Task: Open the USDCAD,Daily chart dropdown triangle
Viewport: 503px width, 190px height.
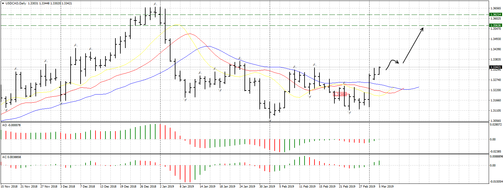Action: [3, 3]
